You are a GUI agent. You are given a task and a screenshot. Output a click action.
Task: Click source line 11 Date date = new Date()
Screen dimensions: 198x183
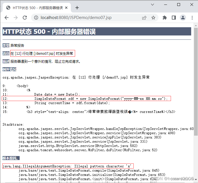(x=41, y=94)
